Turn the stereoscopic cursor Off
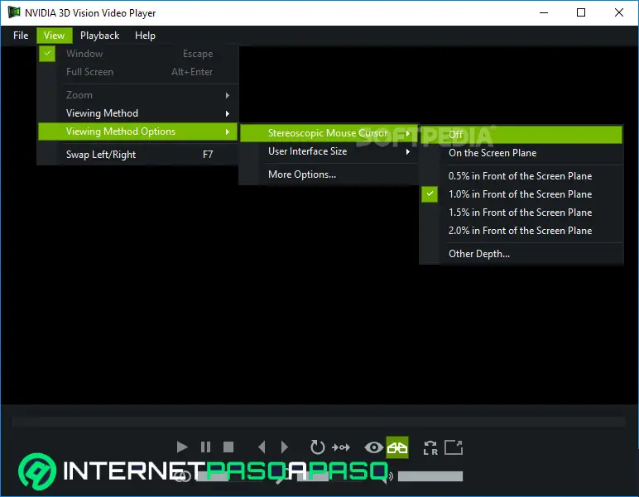639x497 pixels. (x=521, y=134)
